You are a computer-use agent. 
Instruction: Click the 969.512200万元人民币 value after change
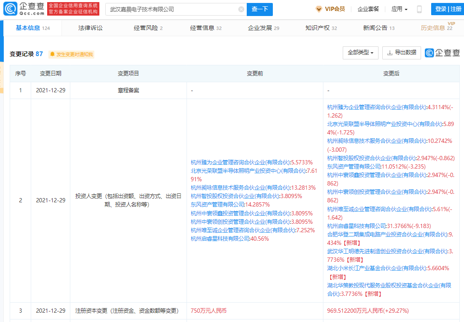[x=368, y=311]
